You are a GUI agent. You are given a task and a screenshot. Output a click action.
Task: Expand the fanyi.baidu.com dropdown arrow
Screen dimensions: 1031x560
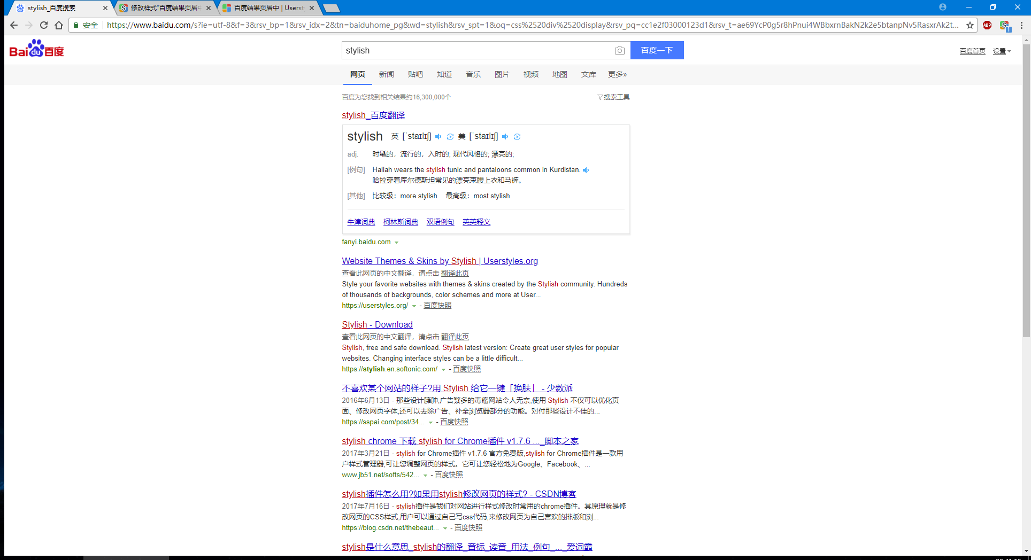tap(396, 242)
